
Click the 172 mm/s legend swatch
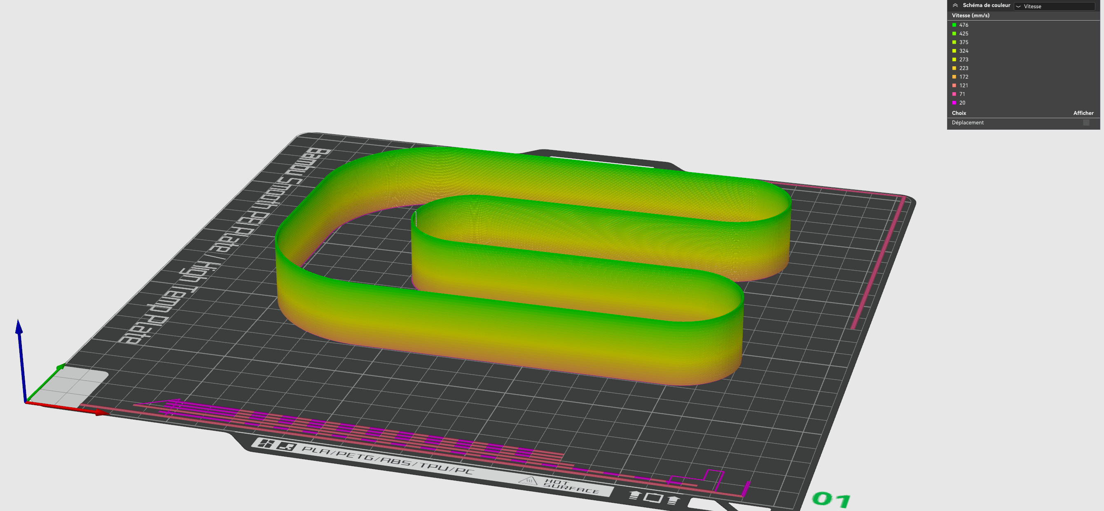pos(954,77)
